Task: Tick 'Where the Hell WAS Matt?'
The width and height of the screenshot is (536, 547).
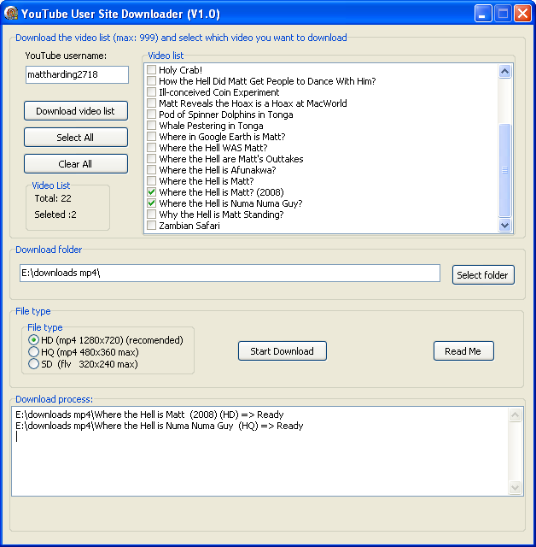Action: click(152, 148)
